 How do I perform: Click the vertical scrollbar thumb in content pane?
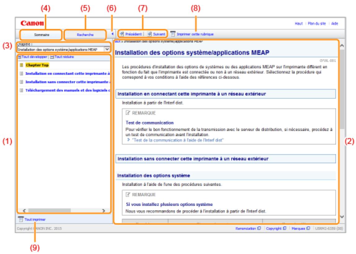[x=342, y=90]
